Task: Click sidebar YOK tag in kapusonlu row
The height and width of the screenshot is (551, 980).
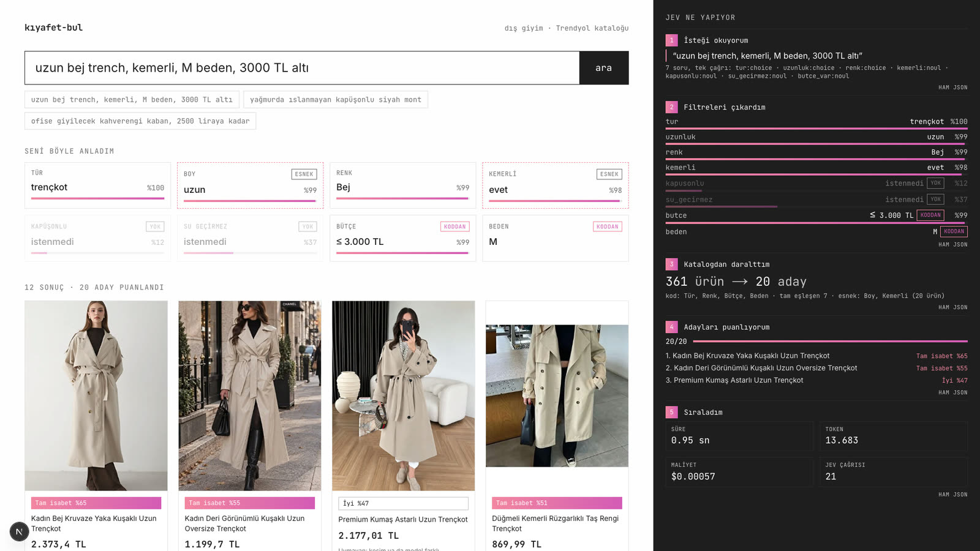Action: coord(935,183)
